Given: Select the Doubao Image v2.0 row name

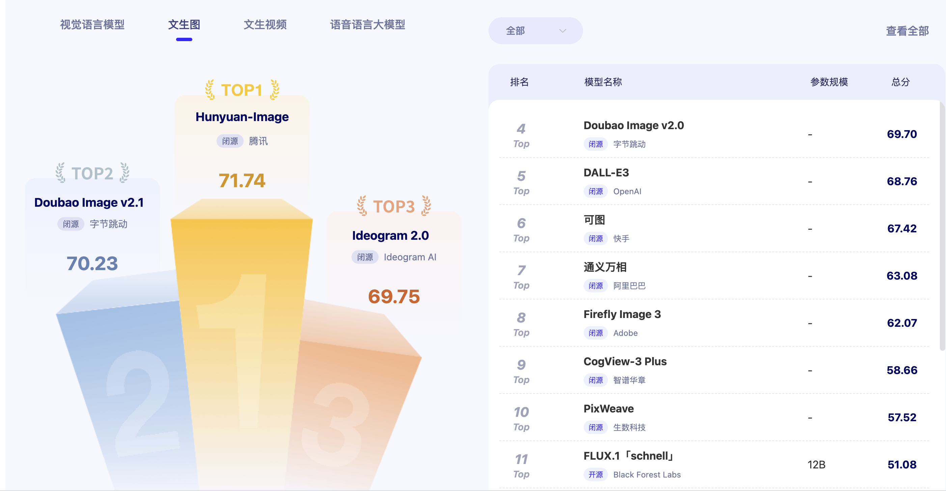Looking at the screenshot, I should pyautogui.click(x=634, y=125).
